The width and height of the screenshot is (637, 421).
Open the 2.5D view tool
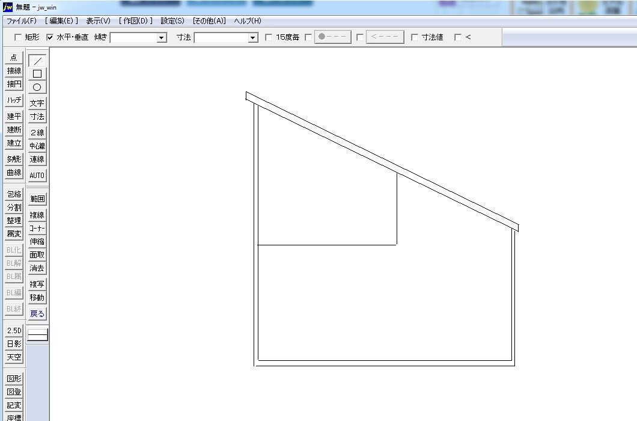(14, 331)
